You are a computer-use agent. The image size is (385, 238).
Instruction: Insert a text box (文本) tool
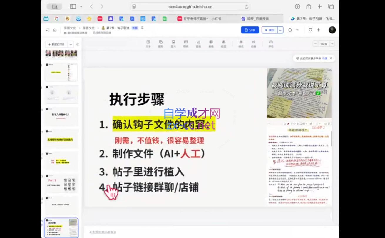(x=148, y=44)
